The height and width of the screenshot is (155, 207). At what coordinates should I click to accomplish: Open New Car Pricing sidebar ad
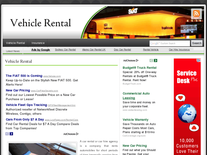coord(135,146)
